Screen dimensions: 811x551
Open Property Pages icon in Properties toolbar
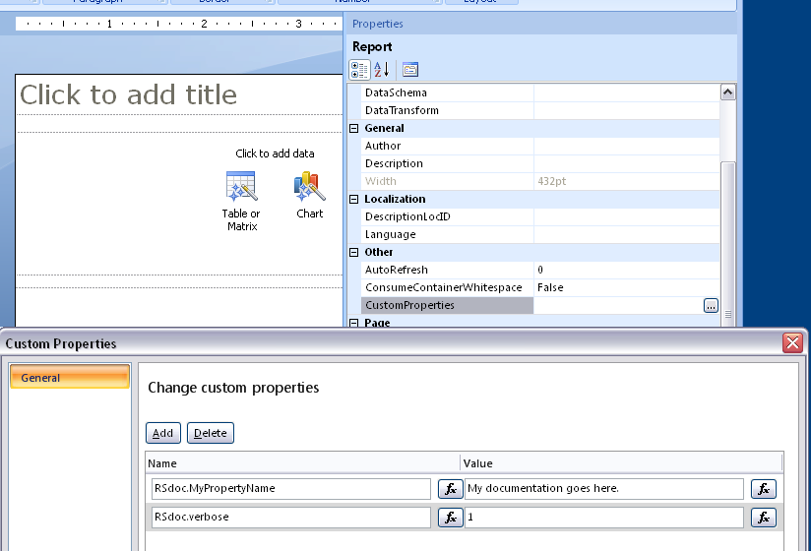click(410, 69)
